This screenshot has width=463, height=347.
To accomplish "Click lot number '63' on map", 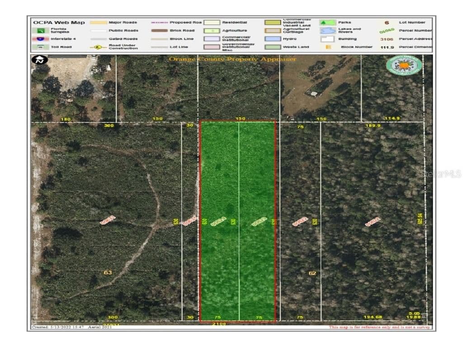I will (x=108, y=272).
